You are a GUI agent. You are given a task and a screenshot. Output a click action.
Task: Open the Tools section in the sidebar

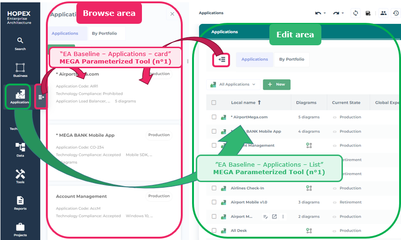(x=20, y=176)
